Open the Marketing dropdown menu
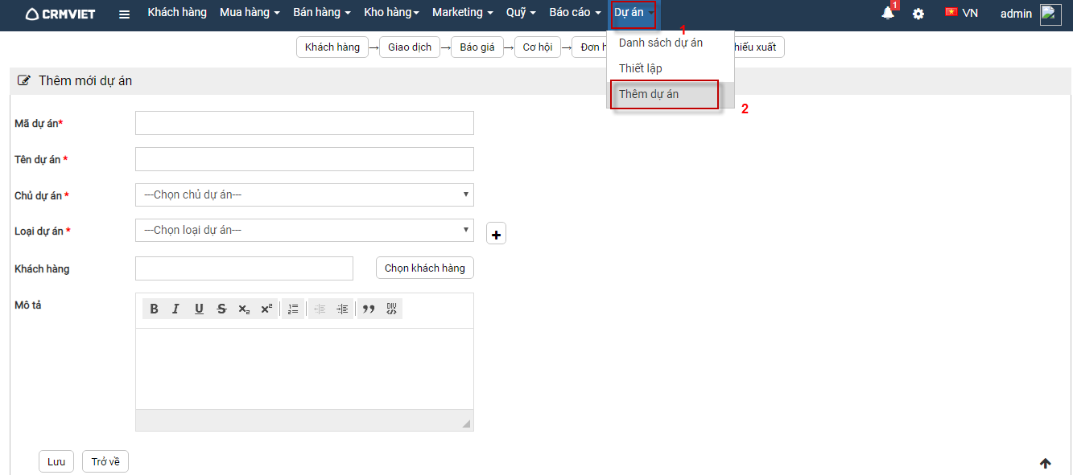 [462, 13]
